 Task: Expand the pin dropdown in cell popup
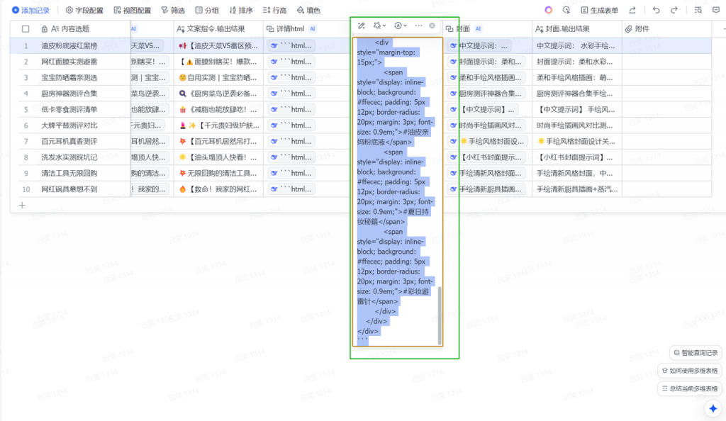(x=380, y=26)
